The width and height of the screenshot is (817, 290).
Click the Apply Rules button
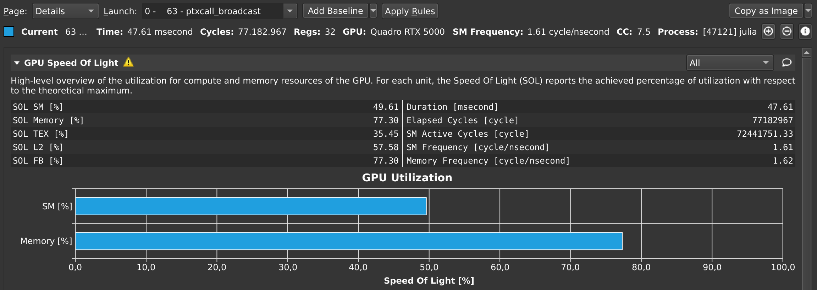point(410,11)
